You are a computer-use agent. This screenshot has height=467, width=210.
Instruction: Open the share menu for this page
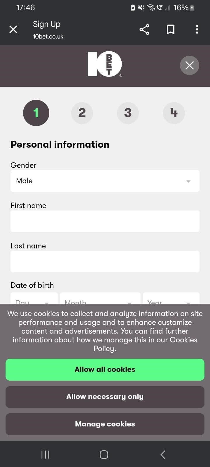coord(144,29)
